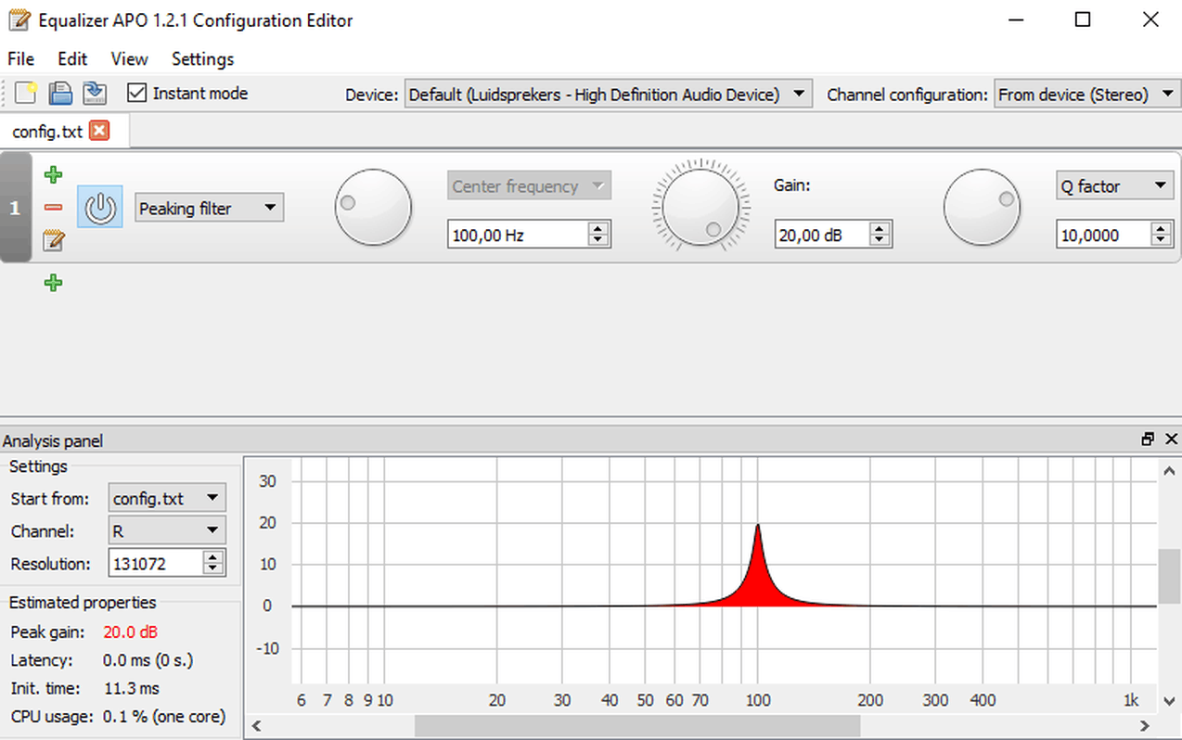Click the Peak gain 20.0 dB value

click(x=130, y=632)
